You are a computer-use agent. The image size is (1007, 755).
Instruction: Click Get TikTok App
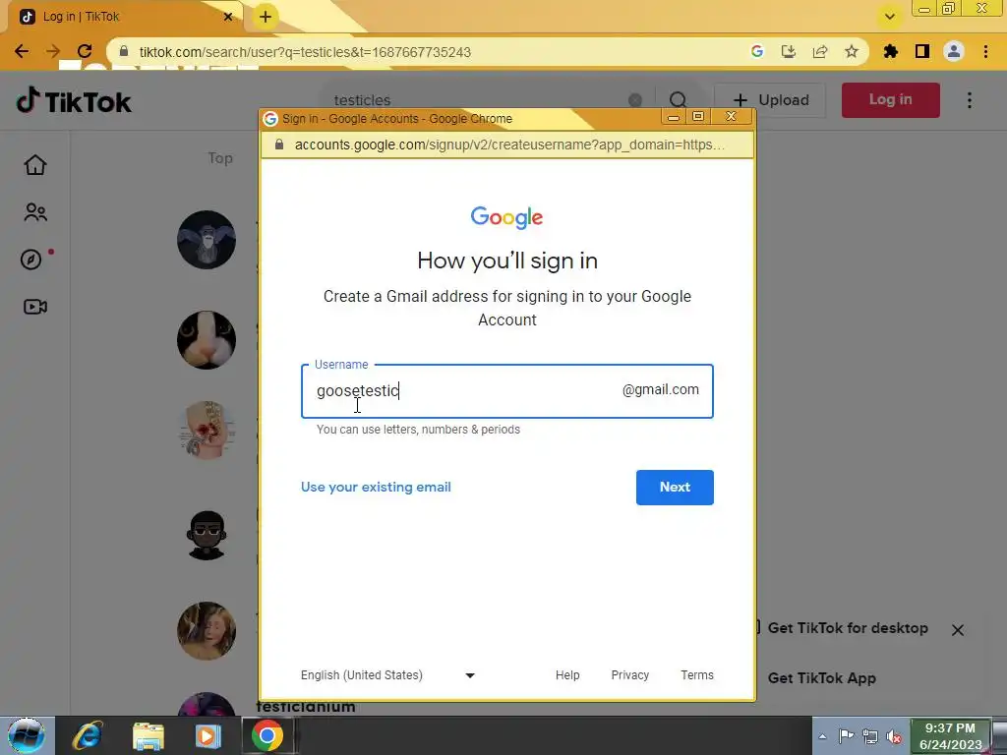[821, 678]
